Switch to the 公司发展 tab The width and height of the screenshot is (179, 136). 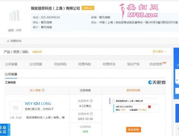click(36, 64)
